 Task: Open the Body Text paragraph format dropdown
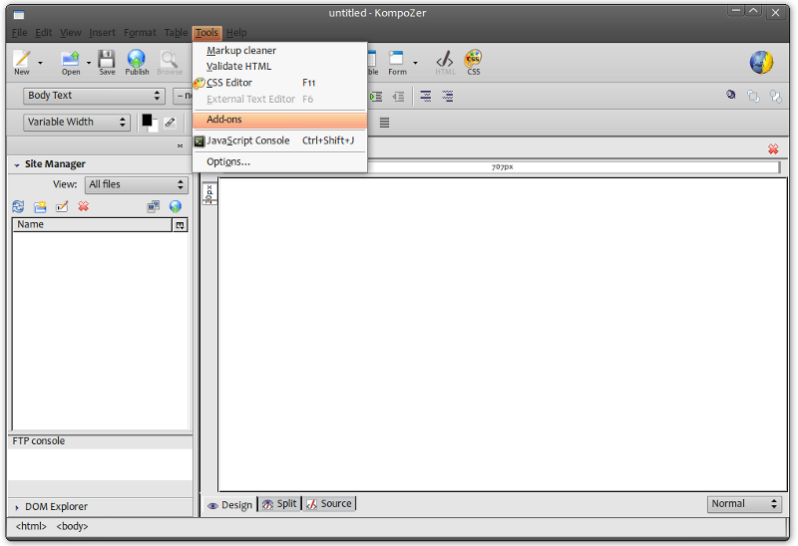tap(94, 96)
